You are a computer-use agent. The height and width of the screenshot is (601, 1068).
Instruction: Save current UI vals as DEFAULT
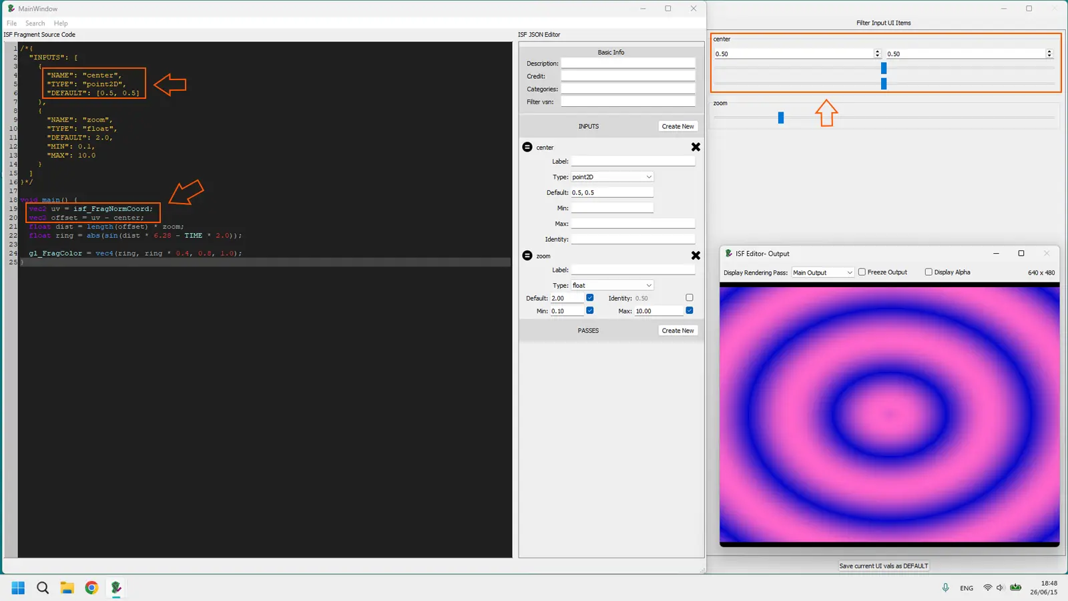pos(883,566)
